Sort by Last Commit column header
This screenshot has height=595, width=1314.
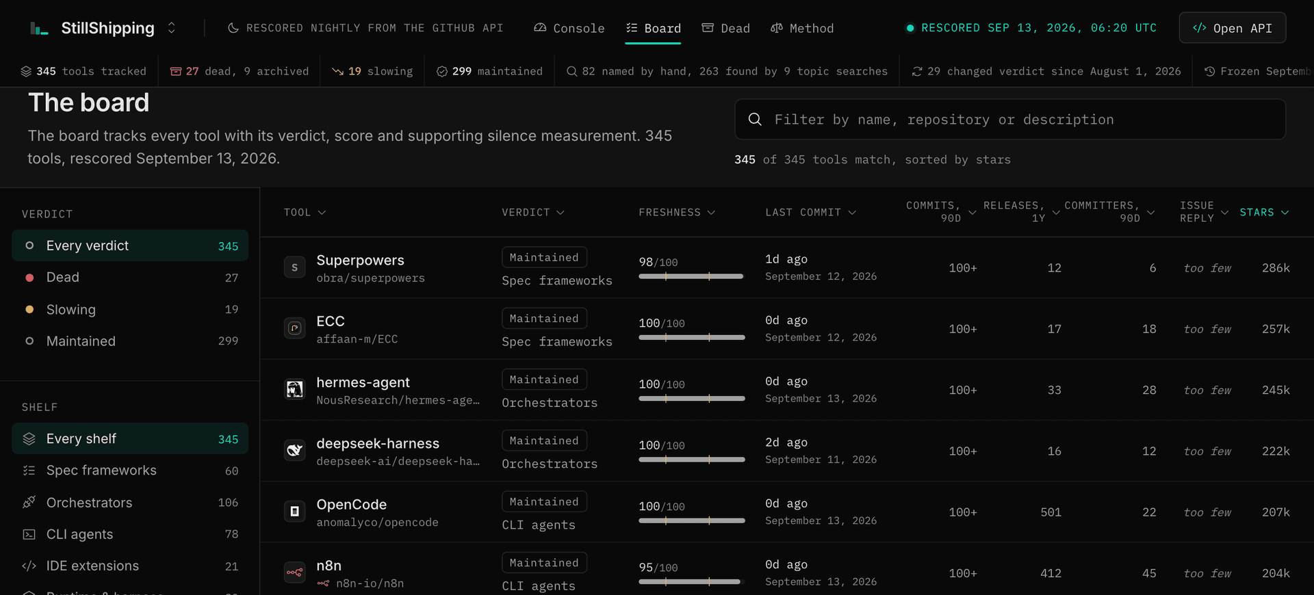tap(811, 213)
